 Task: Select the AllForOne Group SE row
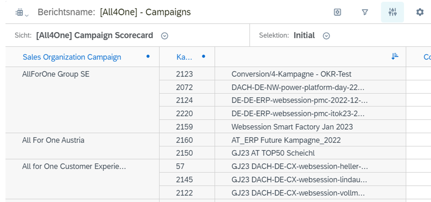coord(56,74)
